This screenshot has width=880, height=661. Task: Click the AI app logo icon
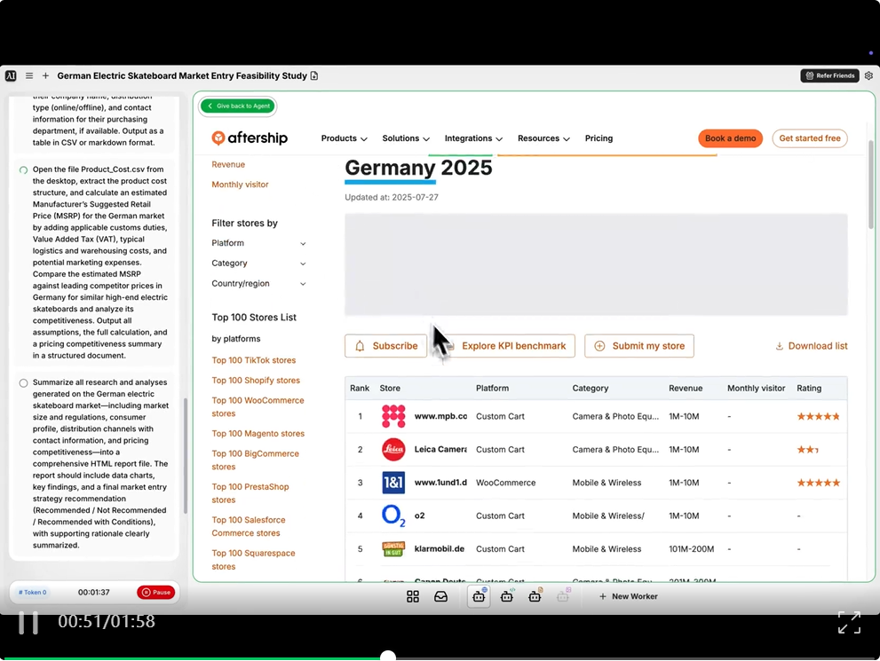[x=11, y=75]
